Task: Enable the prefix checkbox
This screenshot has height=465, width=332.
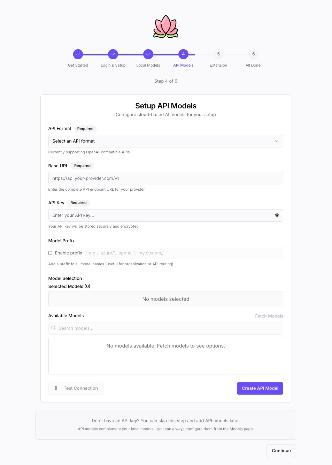Action: 50,253
